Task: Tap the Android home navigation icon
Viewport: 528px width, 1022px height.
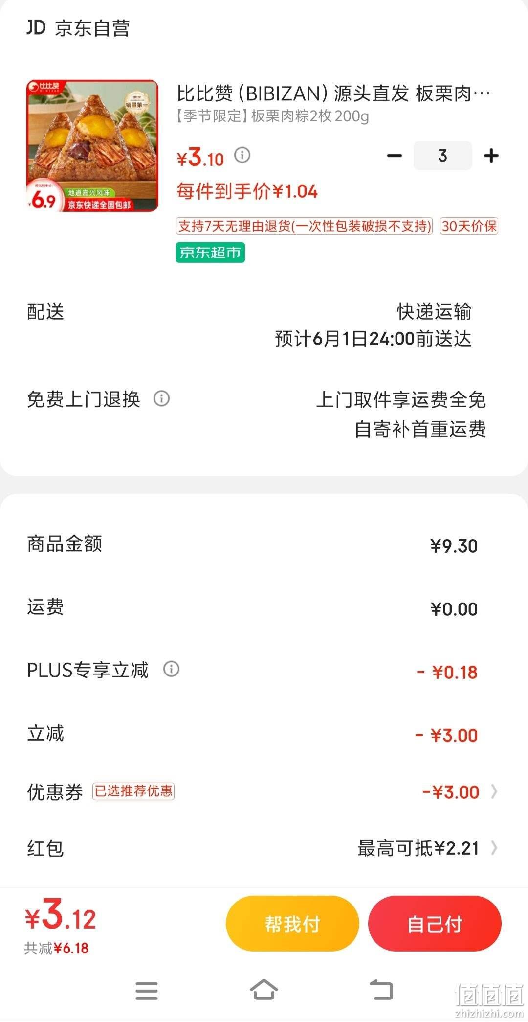Action: click(264, 990)
